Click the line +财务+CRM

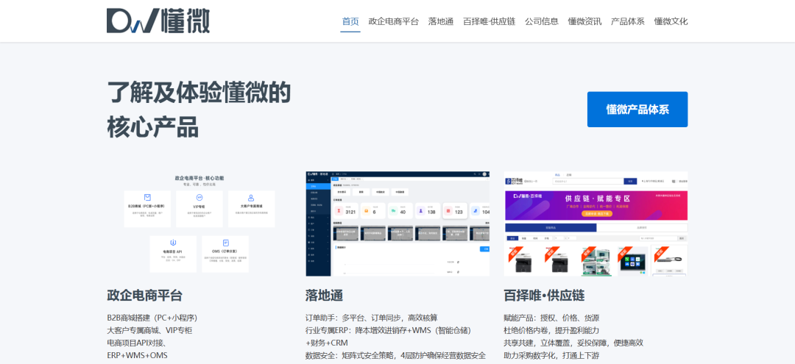tap(327, 343)
